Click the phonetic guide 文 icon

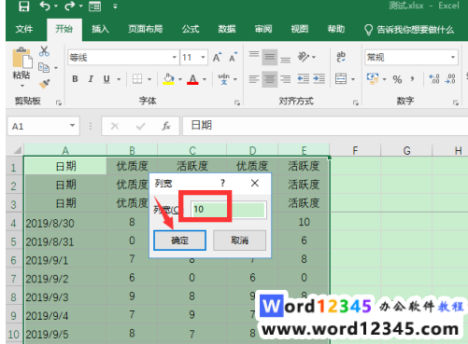click(223, 79)
